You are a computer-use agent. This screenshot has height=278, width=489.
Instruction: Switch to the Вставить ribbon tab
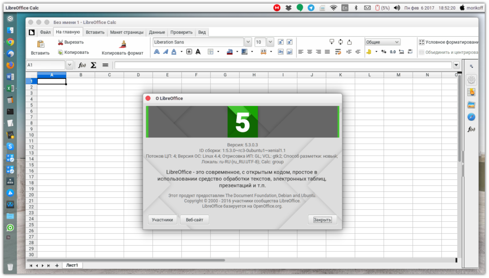click(95, 32)
